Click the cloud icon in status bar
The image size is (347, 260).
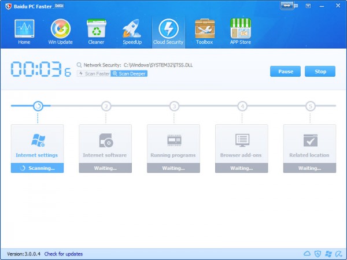[x=307, y=254]
